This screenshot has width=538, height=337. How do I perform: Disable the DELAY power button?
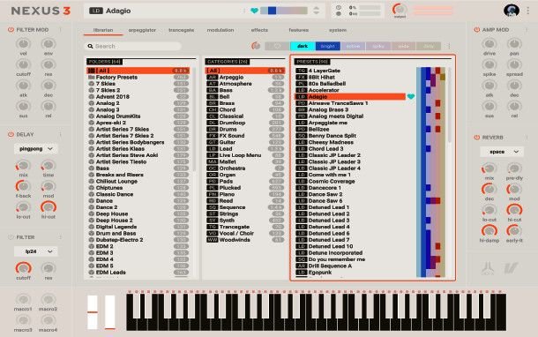coord(11,134)
